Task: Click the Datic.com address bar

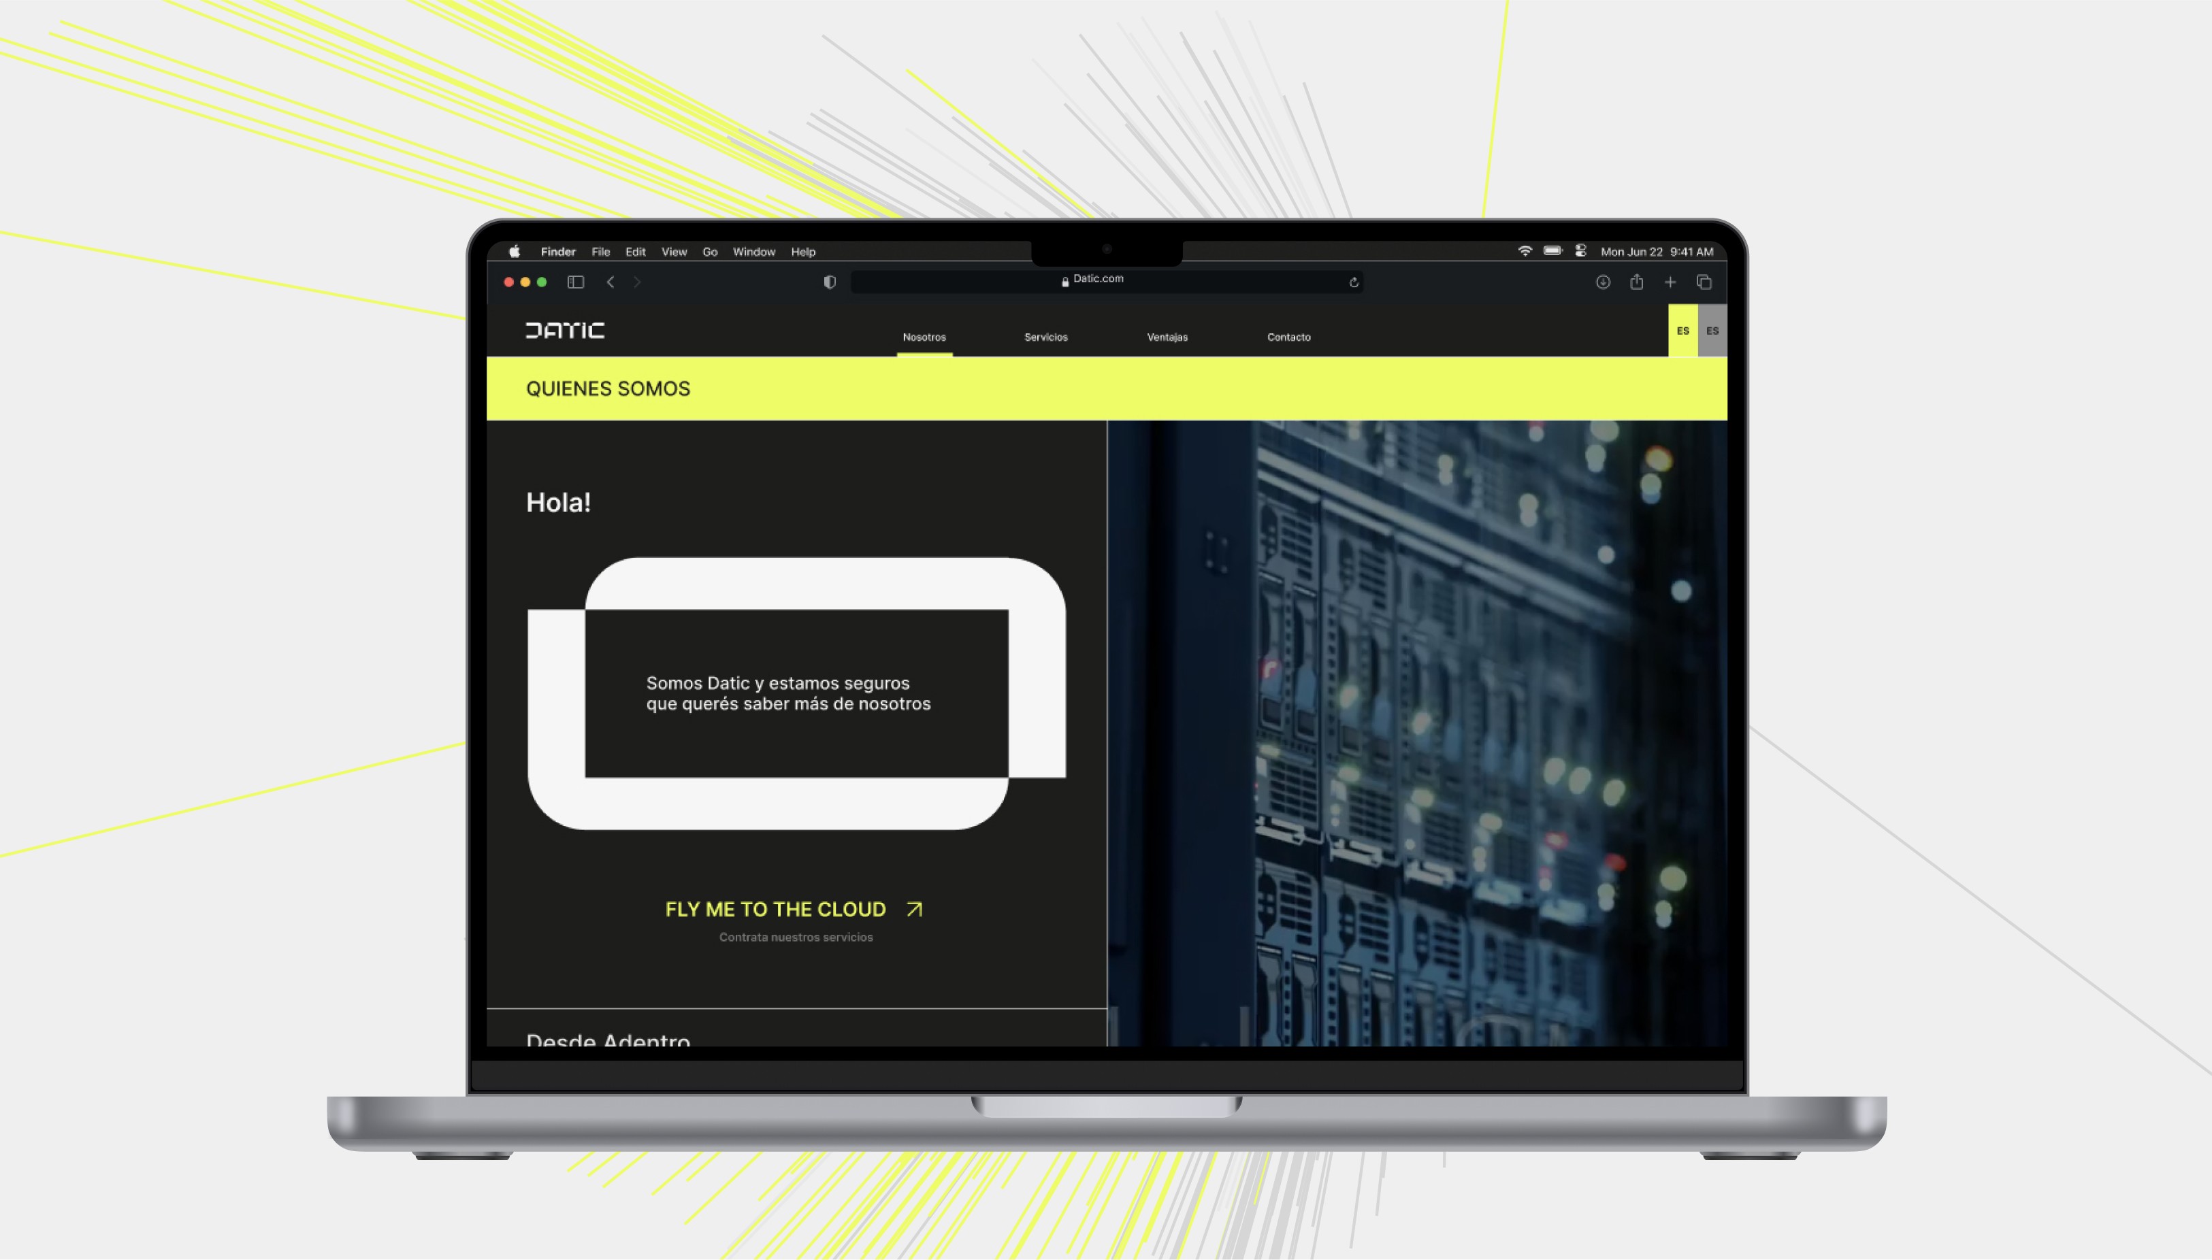Action: click(1098, 281)
